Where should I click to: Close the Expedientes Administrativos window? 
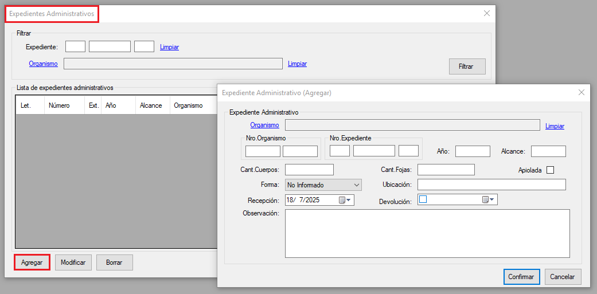point(486,13)
